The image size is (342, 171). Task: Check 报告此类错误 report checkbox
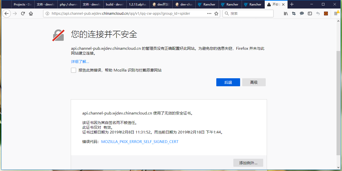pyautogui.click(x=74, y=70)
